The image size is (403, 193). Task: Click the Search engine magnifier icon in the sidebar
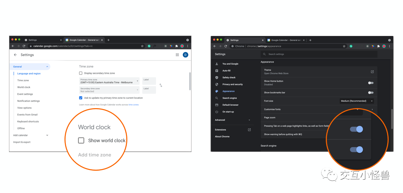[x=217, y=98]
